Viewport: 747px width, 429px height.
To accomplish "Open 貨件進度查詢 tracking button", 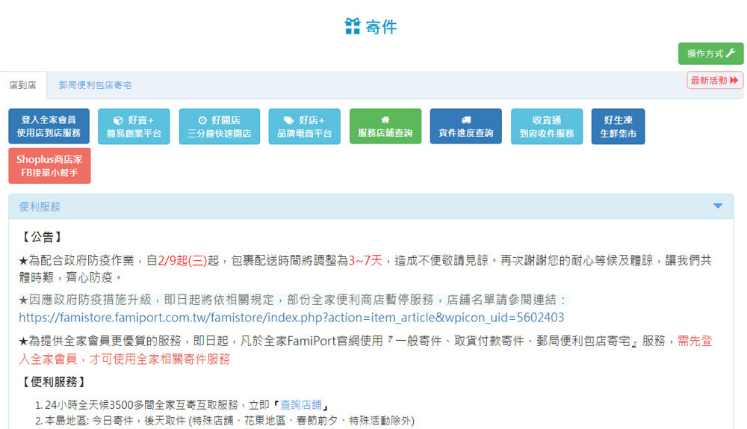I will (466, 126).
